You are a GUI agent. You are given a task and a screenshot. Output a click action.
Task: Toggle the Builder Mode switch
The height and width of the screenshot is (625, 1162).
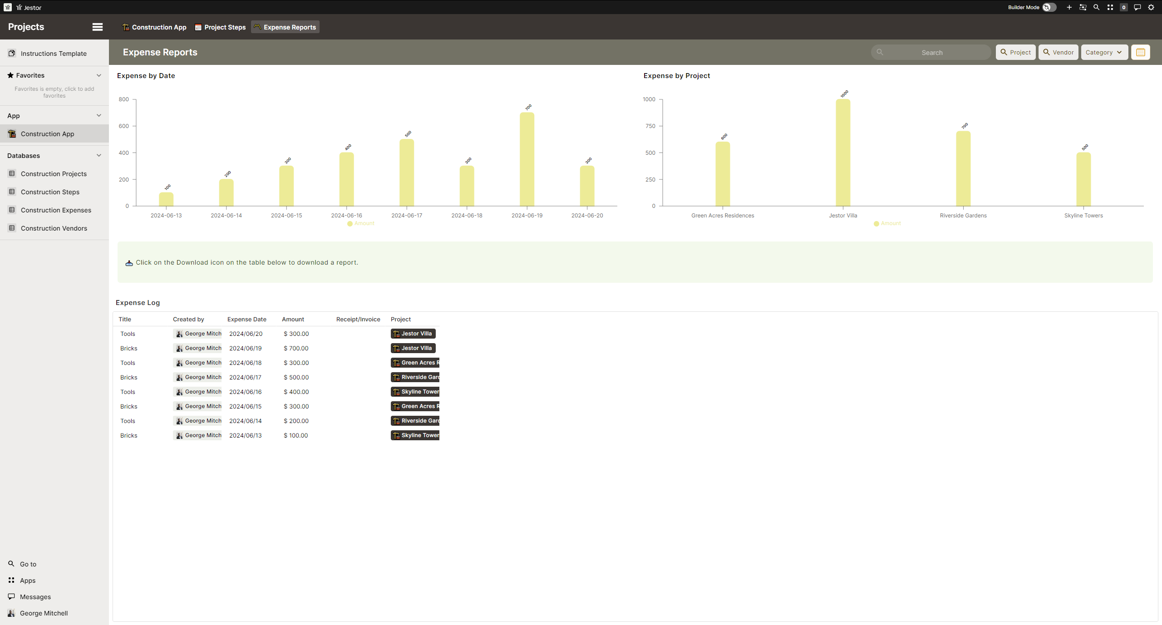pos(1049,7)
